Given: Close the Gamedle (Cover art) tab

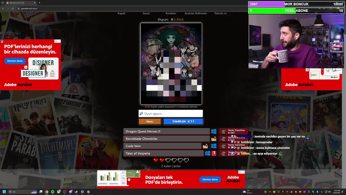Looking at the screenshot, I should click(35, 3).
